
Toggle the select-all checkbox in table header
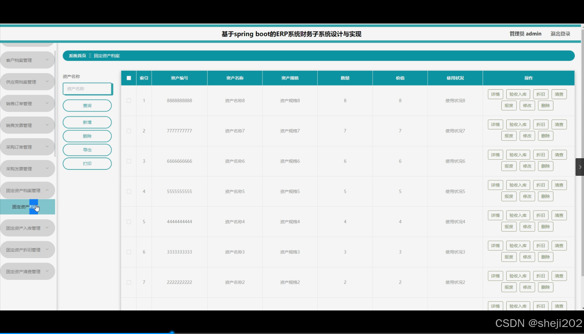(x=129, y=78)
